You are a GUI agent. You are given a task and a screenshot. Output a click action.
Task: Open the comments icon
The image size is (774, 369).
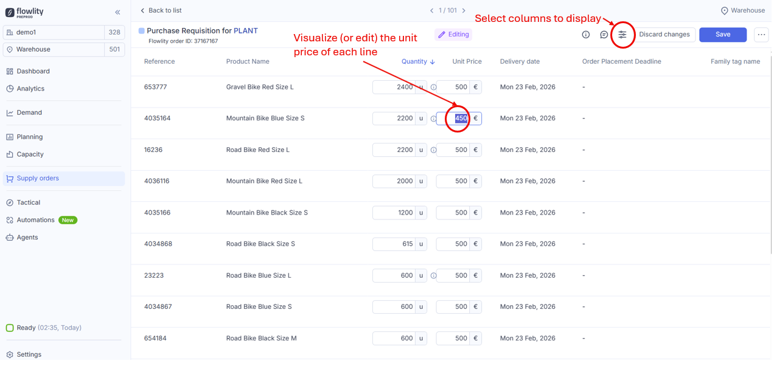click(x=604, y=35)
